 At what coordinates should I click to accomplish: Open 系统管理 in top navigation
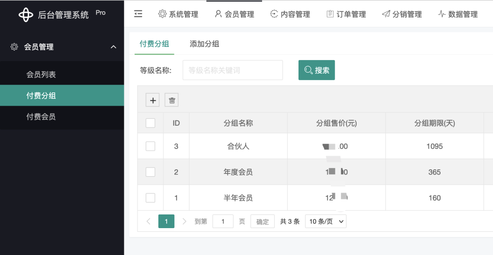pos(178,14)
